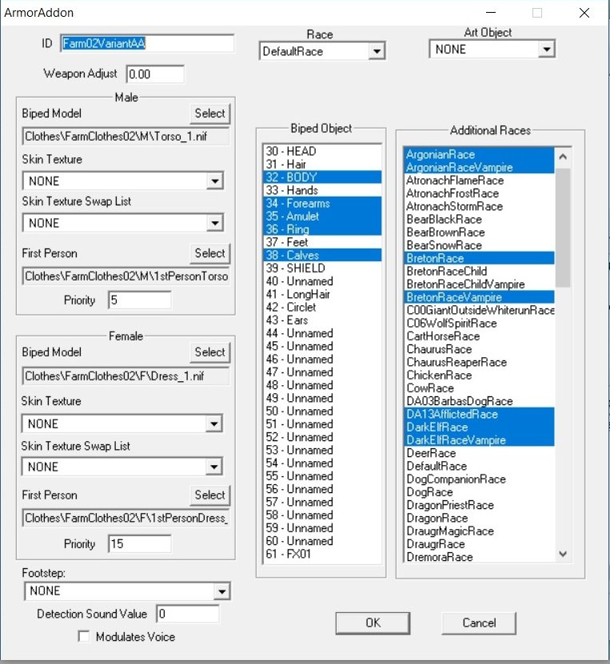
Task: Open the Female Skin Texture dropdown
Action: [122, 424]
